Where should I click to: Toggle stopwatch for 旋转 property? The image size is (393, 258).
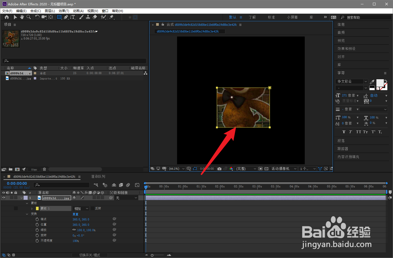pyautogui.click(x=37, y=235)
